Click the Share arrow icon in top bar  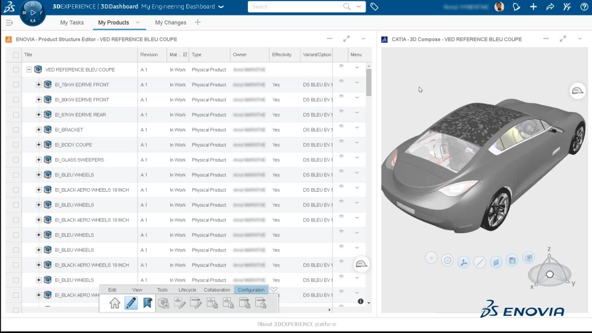[550, 7]
